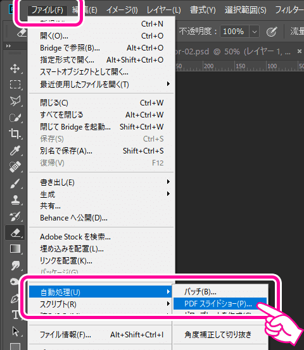Open the ファイル(F) menu

47,10
